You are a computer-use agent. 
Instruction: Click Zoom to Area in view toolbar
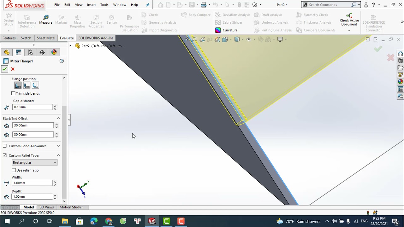coord(195,39)
